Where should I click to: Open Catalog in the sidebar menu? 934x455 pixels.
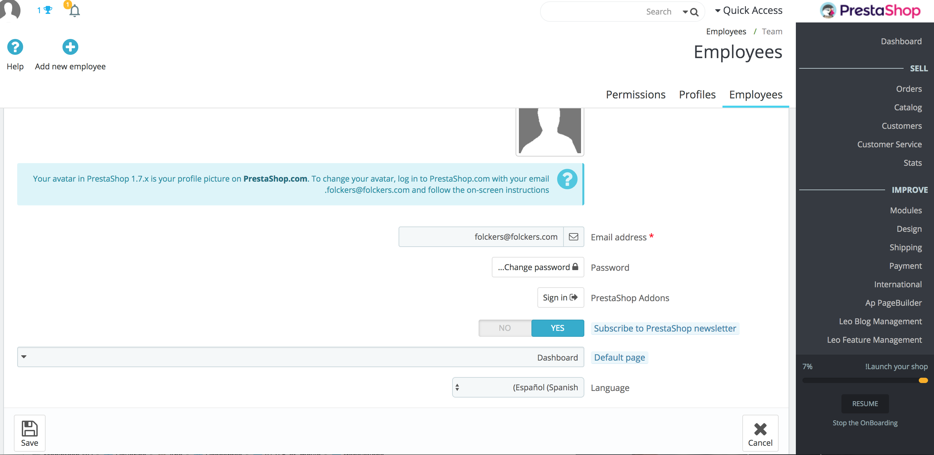[x=908, y=107]
